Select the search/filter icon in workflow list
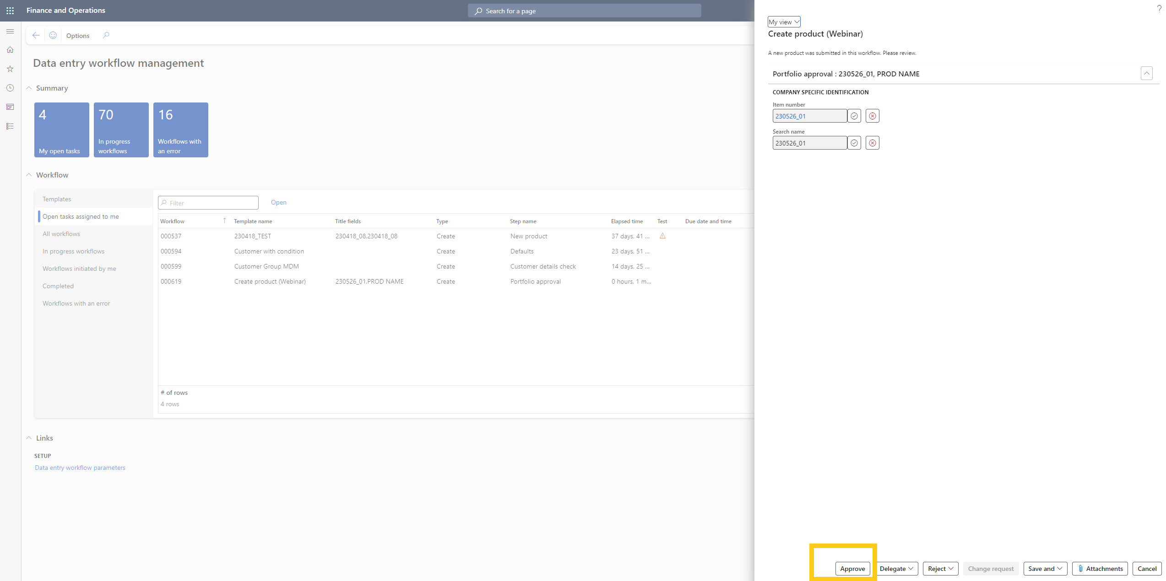The height and width of the screenshot is (581, 1166). pos(163,202)
